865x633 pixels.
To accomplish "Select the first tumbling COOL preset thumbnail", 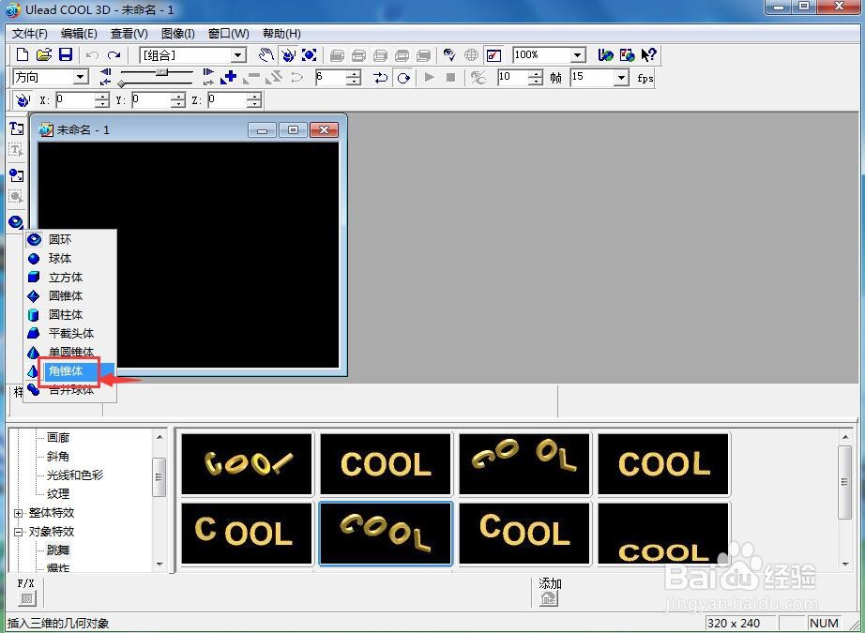I will [x=247, y=463].
